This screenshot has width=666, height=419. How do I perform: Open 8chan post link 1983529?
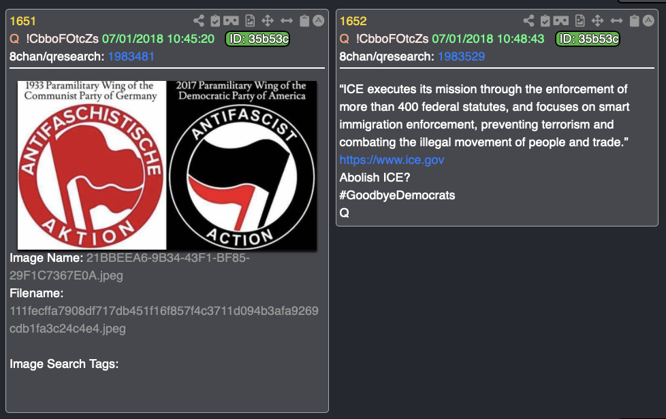point(461,56)
